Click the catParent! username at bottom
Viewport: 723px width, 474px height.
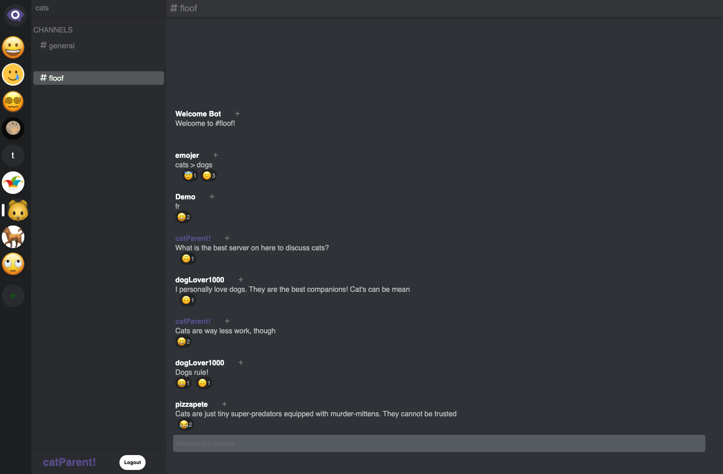pos(69,462)
